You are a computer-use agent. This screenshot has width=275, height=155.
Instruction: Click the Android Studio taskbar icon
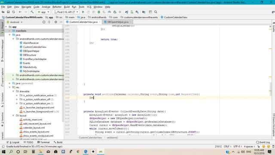101,152
